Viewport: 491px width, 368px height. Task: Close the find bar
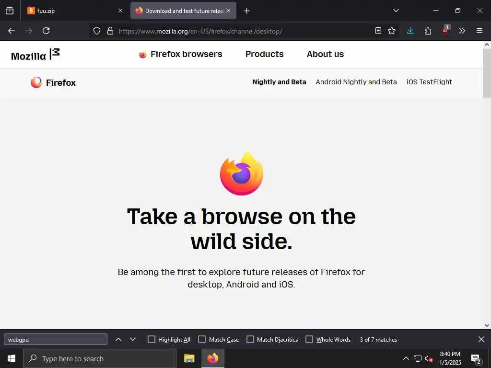tap(481, 339)
